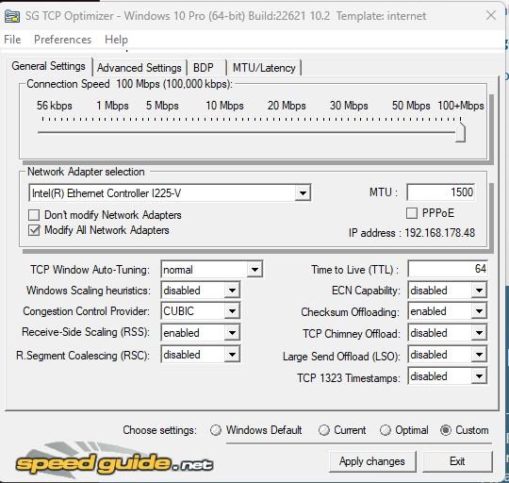Select Custom settings radio button
This screenshot has width=509, height=483.
click(446, 430)
